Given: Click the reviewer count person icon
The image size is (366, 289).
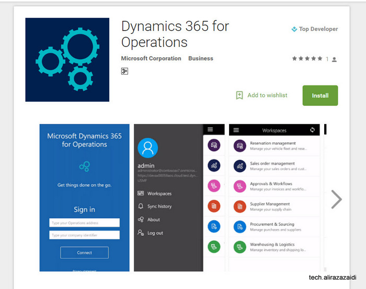Looking at the screenshot, I should [334, 59].
